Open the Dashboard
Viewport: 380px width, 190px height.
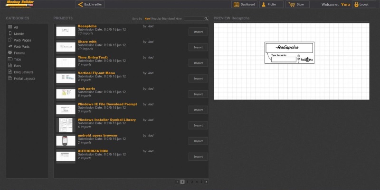(x=244, y=4)
